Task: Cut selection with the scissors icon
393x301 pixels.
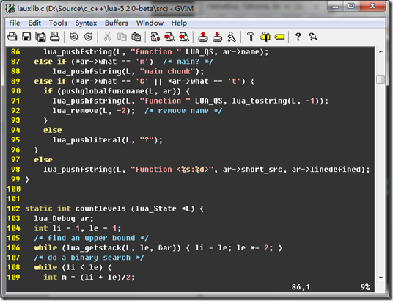Action: pos(107,37)
